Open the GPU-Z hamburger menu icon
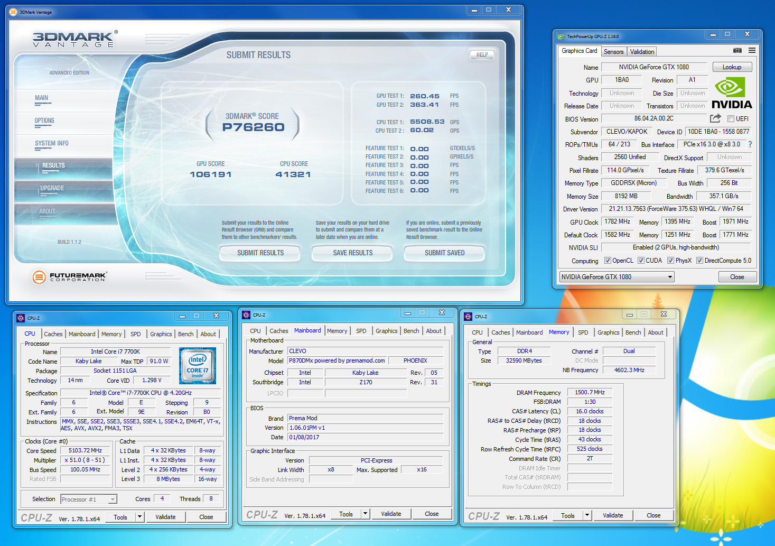 click(x=752, y=51)
